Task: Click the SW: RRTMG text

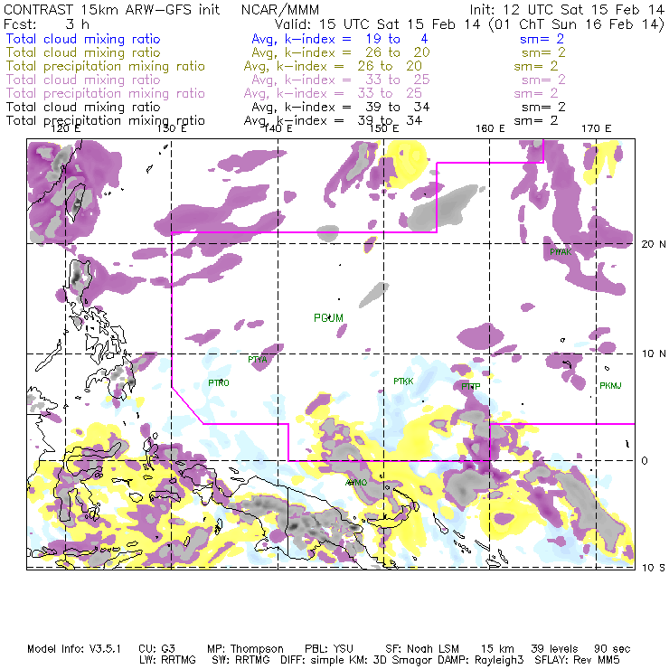Action: 241,660
